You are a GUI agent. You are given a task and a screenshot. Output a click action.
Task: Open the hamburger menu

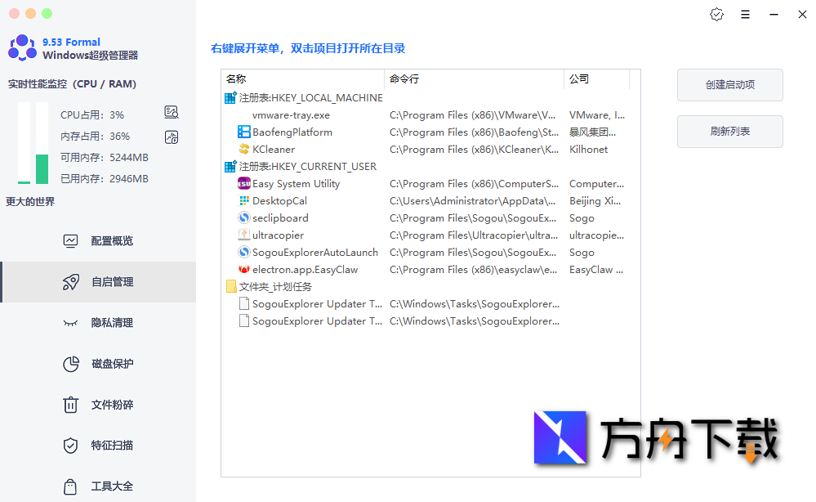pos(745,14)
